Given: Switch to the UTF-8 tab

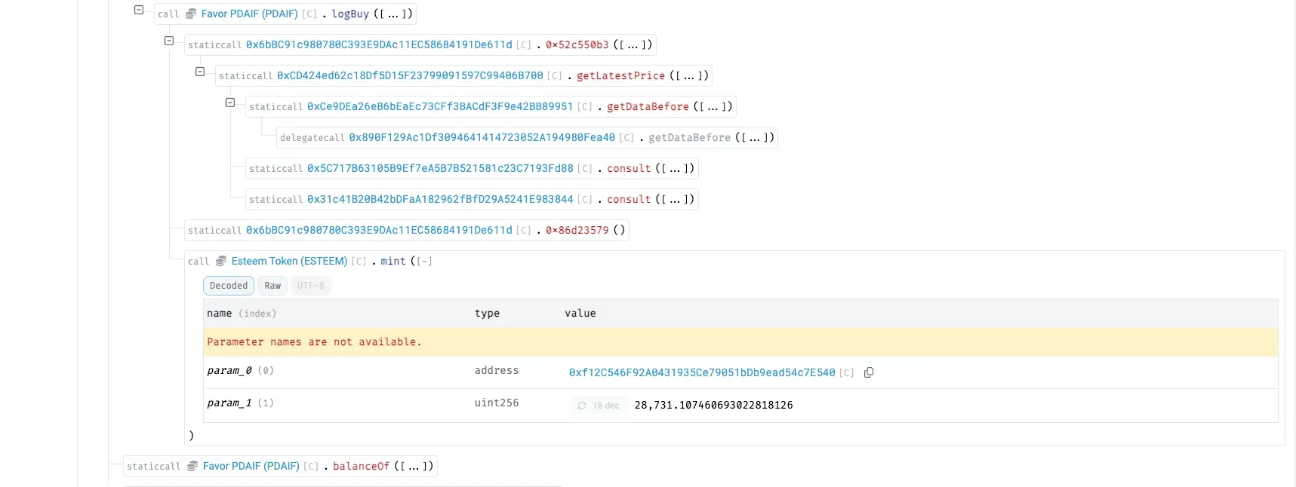Looking at the screenshot, I should pyautogui.click(x=310, y=286).
